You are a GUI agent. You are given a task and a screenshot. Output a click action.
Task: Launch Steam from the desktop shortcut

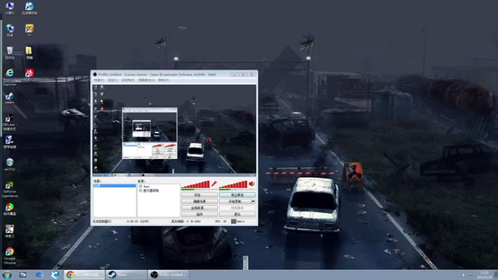pyautogui.click(x=9, y=98)
